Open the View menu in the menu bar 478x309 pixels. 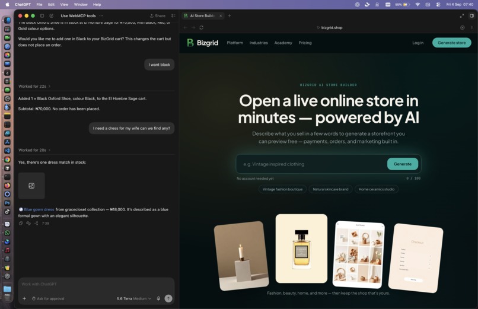(64, 5)
